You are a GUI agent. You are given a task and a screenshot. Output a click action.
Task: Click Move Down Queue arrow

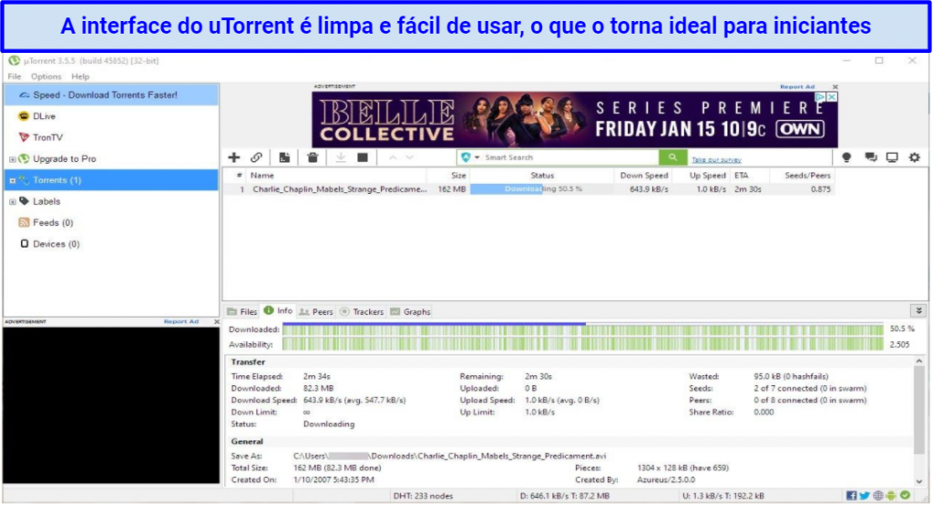click(409, 157)
